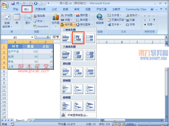Screen dimensions: 169x126
Task: Insert an object (对象)
Action: (130, 20)
